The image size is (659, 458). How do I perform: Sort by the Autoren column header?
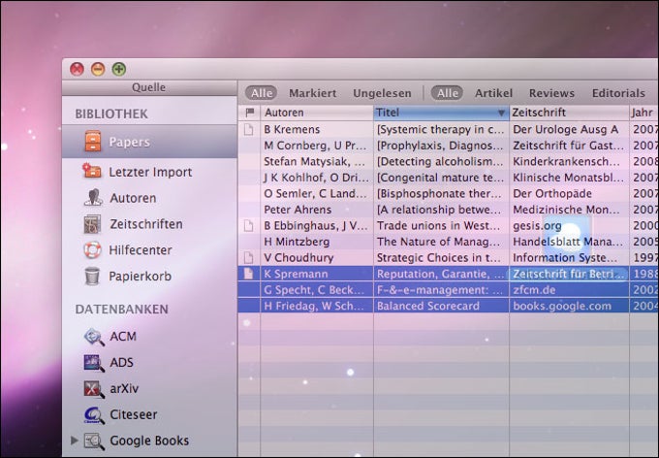[317, 113]
